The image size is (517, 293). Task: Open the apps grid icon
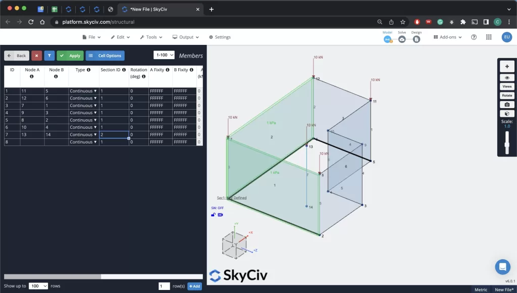click(x=489, y=37)
